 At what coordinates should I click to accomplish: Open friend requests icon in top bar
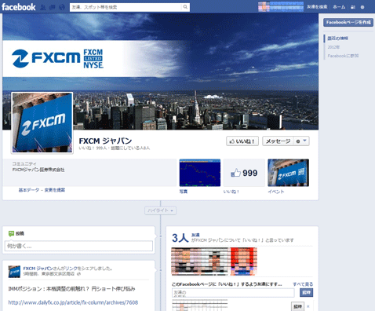pyautogui.click(x=43, y=7)
